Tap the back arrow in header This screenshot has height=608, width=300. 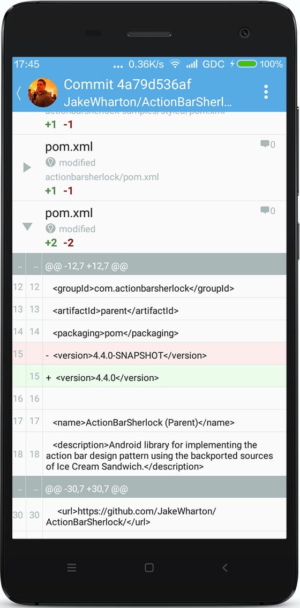18,93
